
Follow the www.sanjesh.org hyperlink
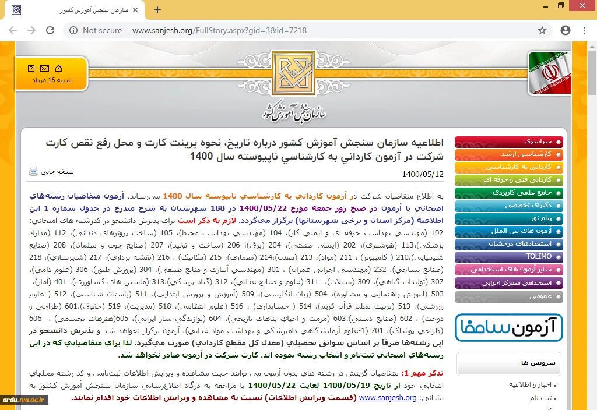(388, 397)
